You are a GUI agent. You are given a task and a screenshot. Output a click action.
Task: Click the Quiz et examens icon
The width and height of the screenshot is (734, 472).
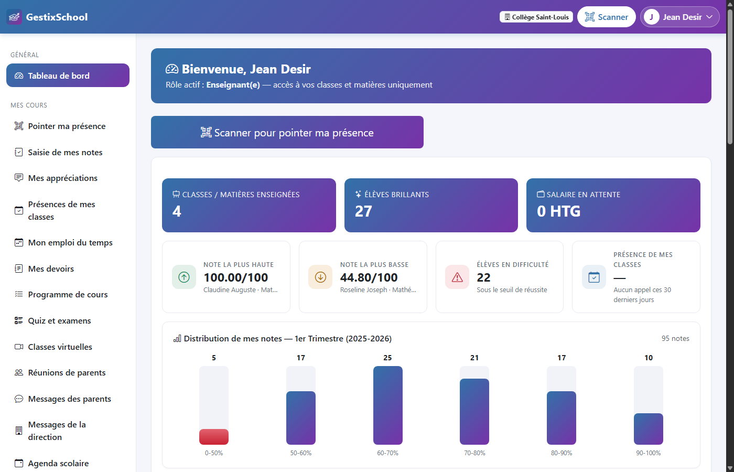(x=19, y=320)
